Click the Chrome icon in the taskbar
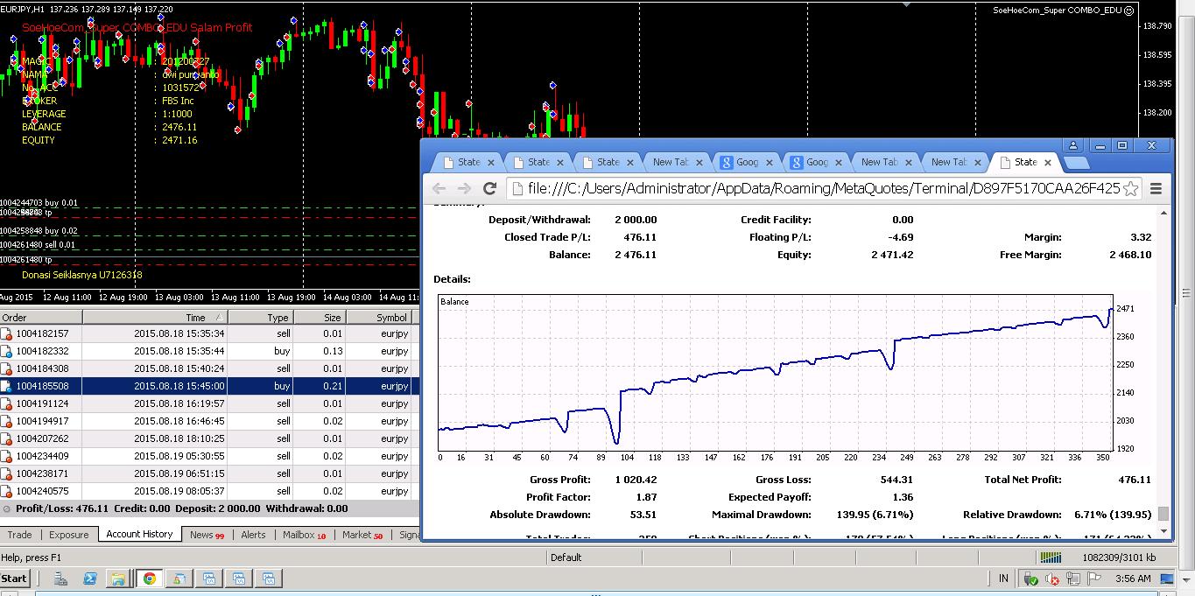 (150, 578)
